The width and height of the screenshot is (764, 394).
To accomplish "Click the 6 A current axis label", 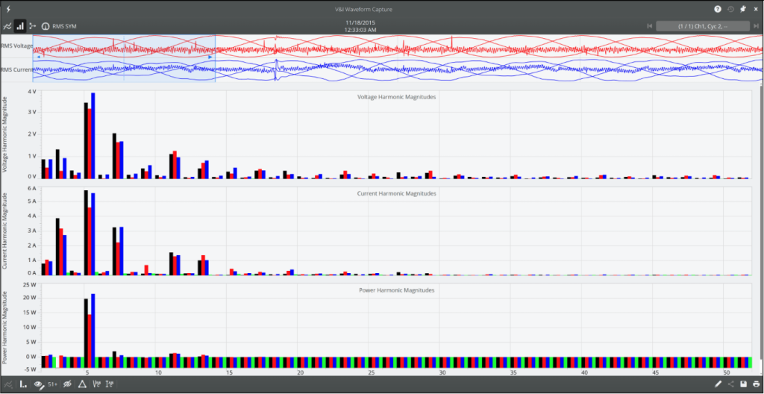I will point(32,188).
